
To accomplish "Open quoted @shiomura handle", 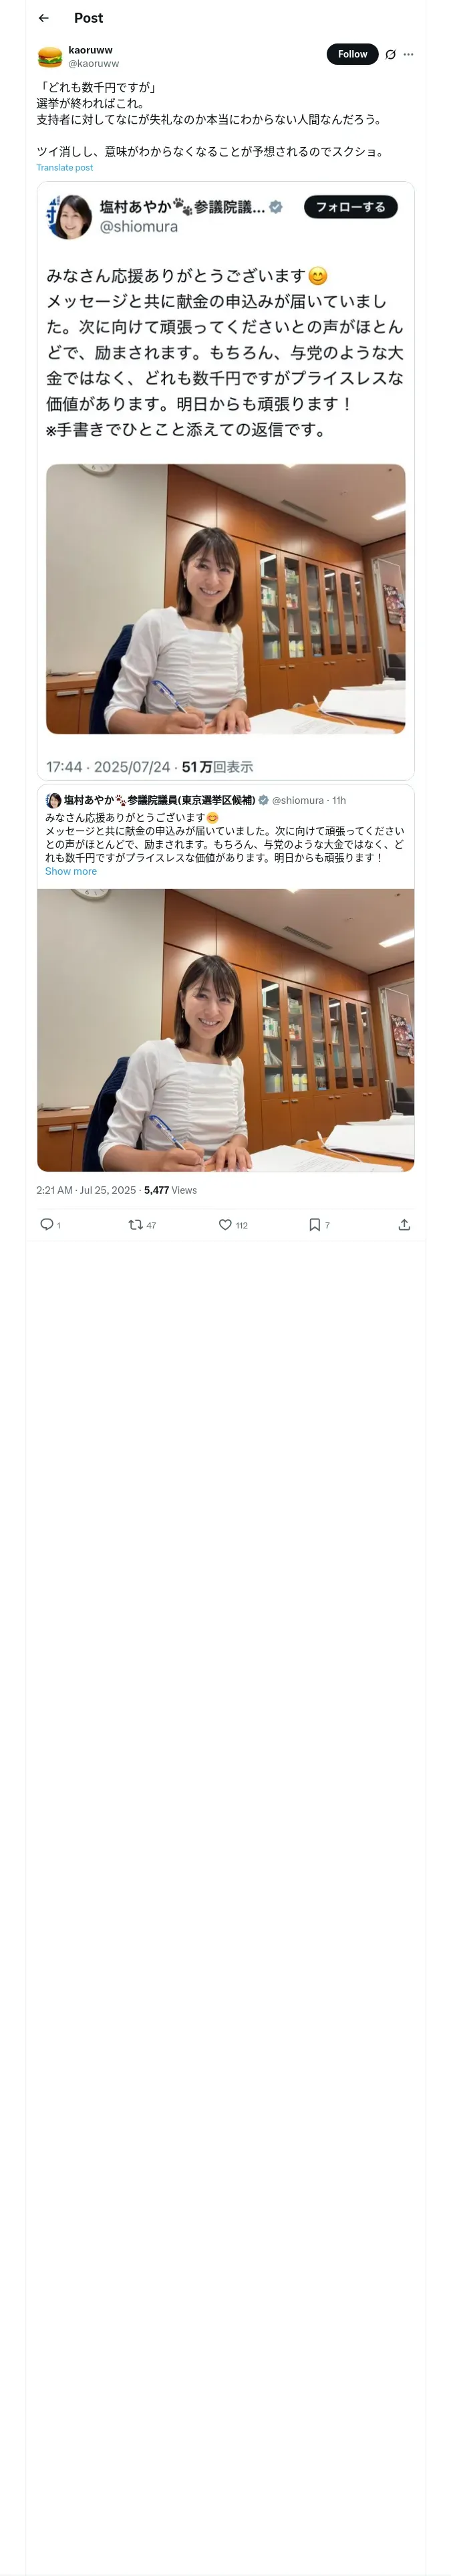I will point(298,800).
